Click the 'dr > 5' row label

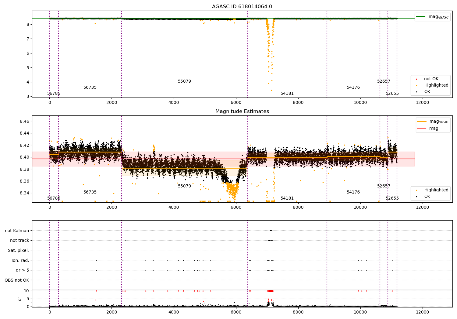click(23, 270)
